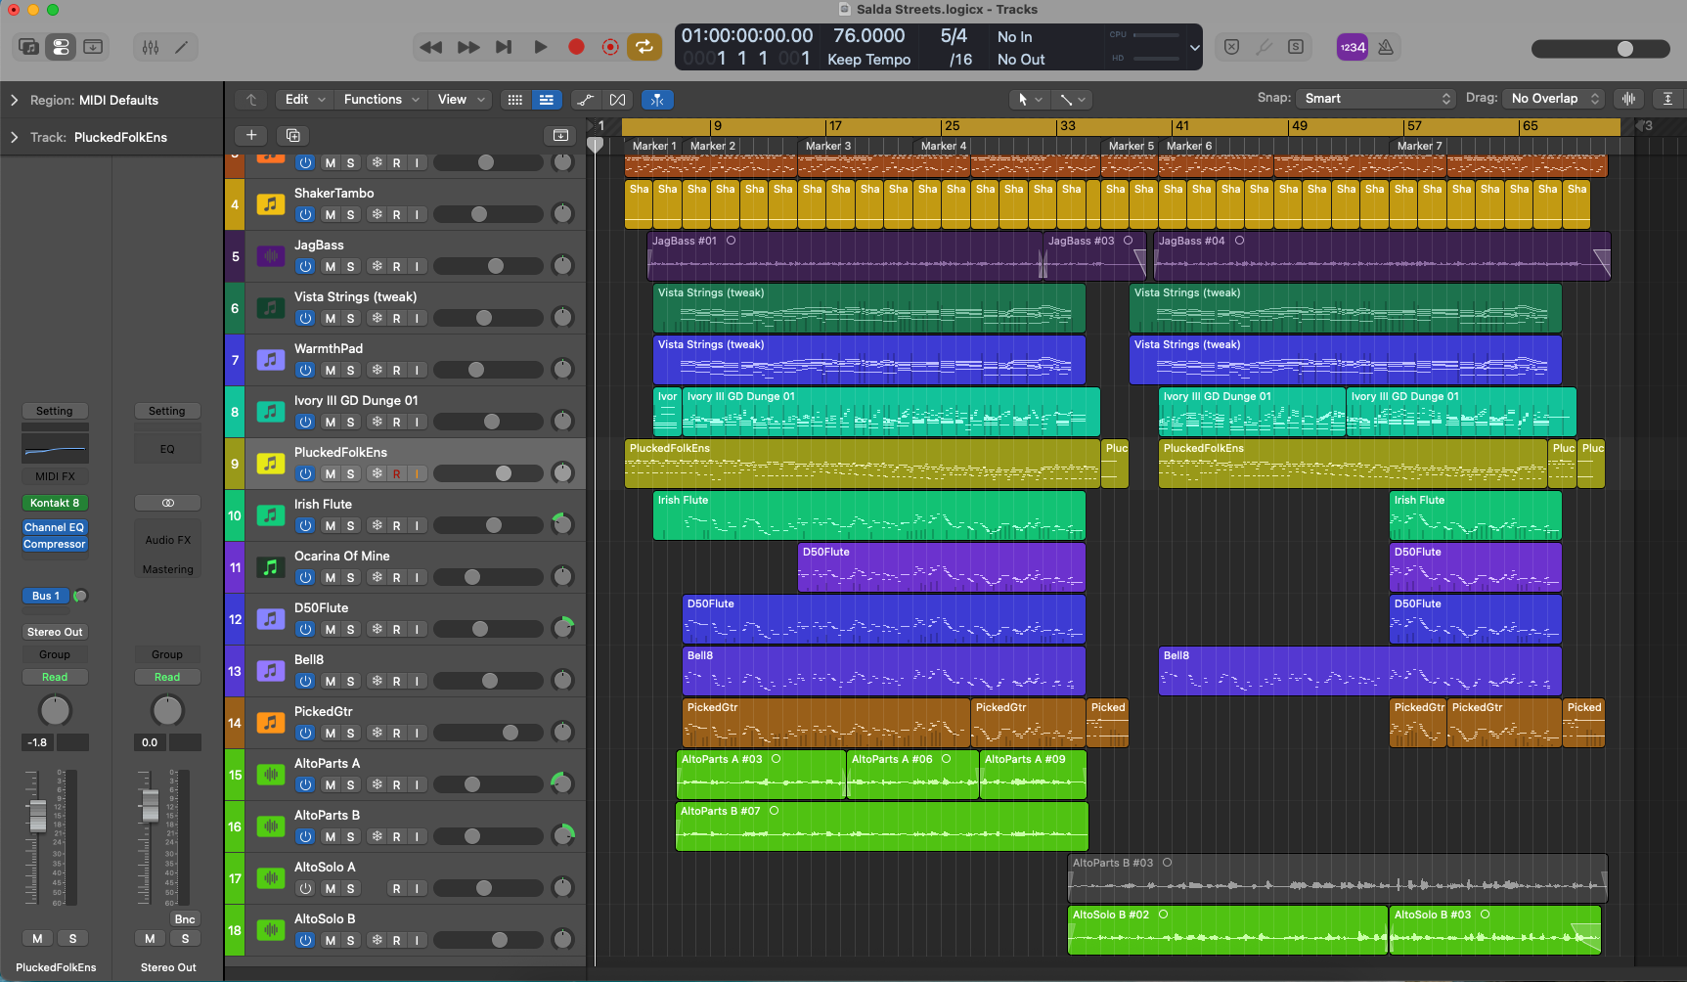Solo the Irish Flute track
The width and height of the screenshot is (1687, 982).
pos(350,525)
